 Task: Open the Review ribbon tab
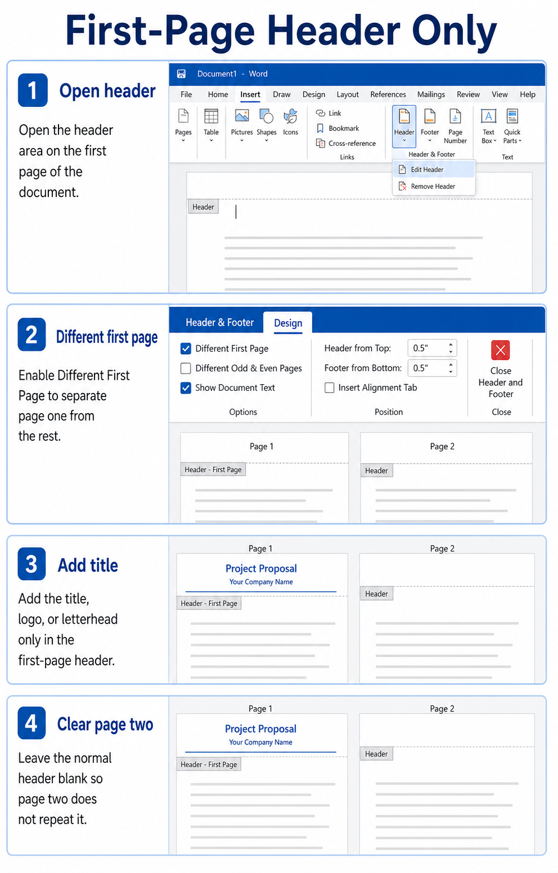tap(468, 95)
